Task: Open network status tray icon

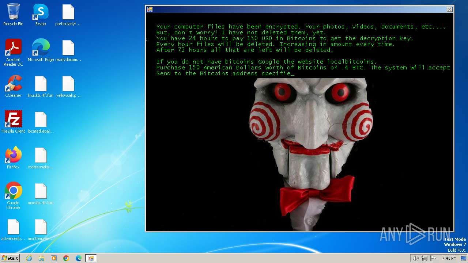Action: (424, 258)
